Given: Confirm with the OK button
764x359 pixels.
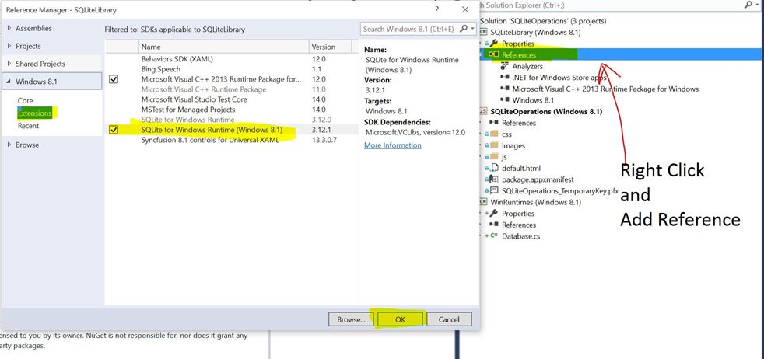Looking at the screenshot, I should (x=400, y=319).
